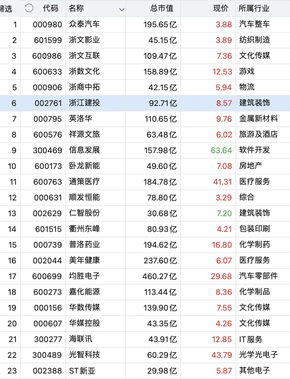
Task: Click the 软件开发 industry cell
Action: [255, 150]
